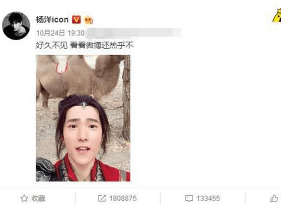Image resolution: width=281 pixels, height=205 pixels.
Task: Open the 133455 comments count
Action: (x=208, y=198)
